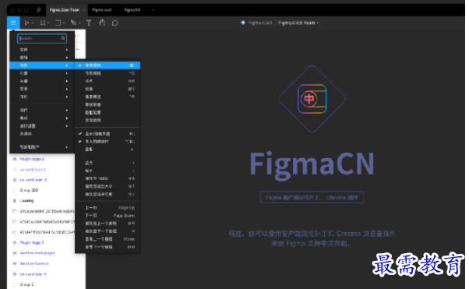Toggle 布局网格 layout grid with ^G shortcut
469x289 pixels.
tap(108, 73)
